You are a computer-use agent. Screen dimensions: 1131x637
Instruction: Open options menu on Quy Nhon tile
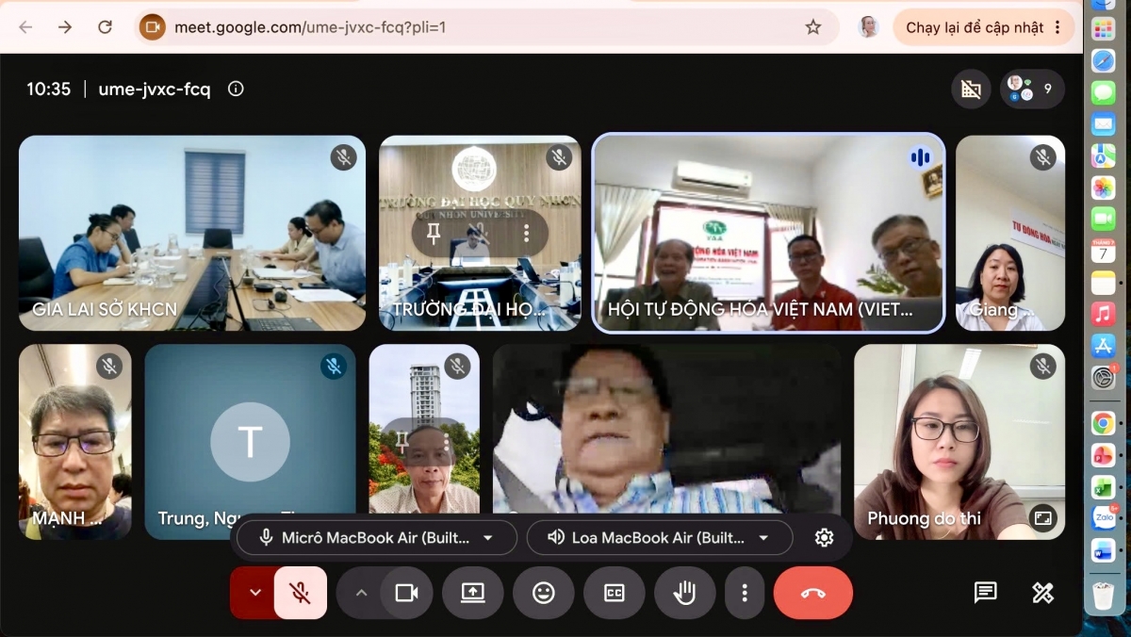(526, 234)
